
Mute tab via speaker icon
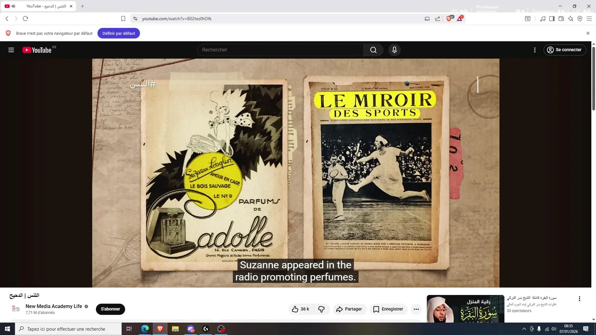coord(14,6)
